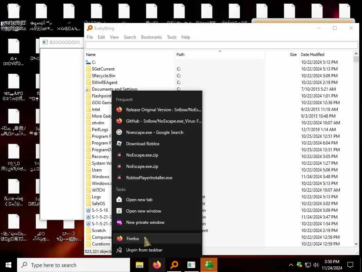Sort results by the Path column header
Viewport: 362px width, 272px height.
pyautogui.click(x=220, y=55)
